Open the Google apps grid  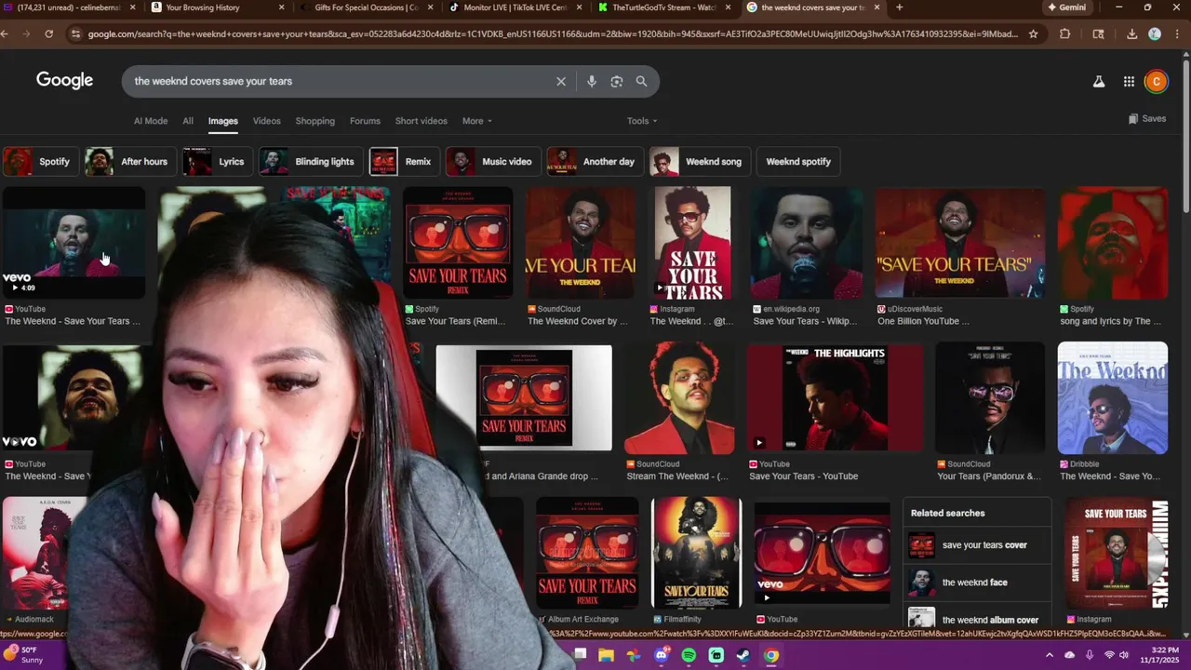pyautogui.click(x=1129, y=82)
